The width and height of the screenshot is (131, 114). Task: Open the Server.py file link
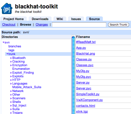pyautogui.click(x=83, y=83)
